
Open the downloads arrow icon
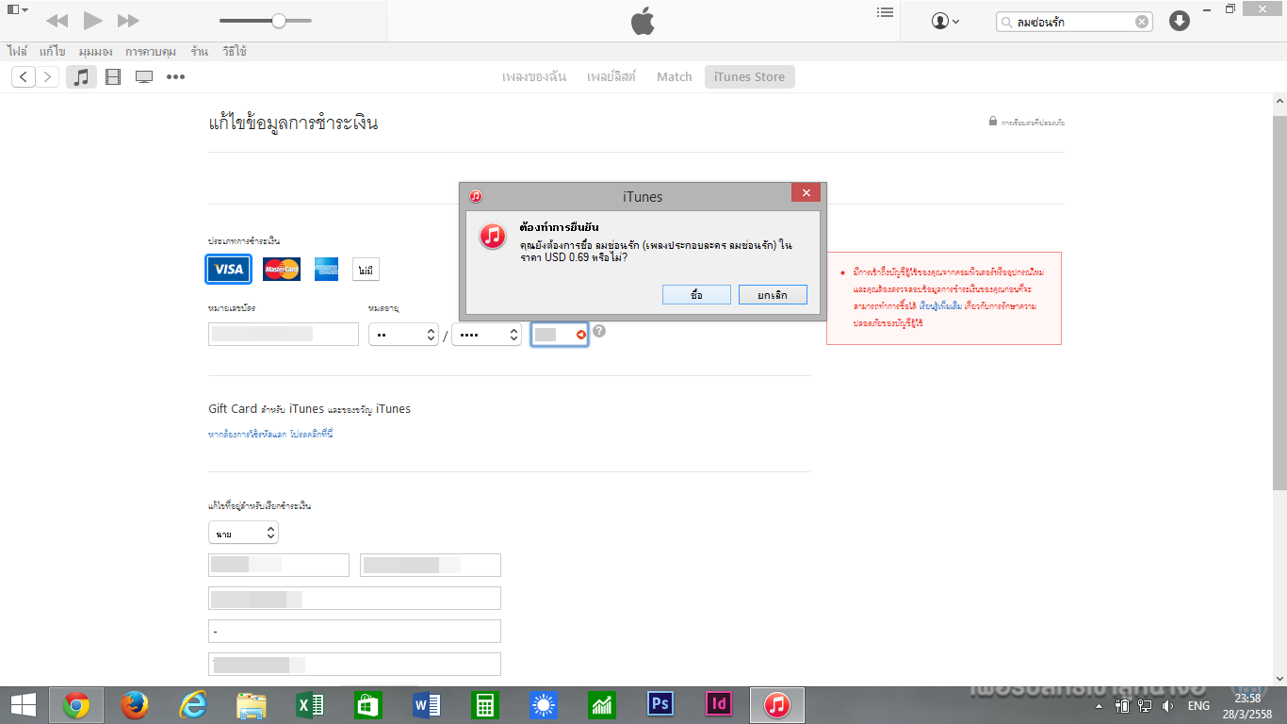click(x=1180, y=21)
